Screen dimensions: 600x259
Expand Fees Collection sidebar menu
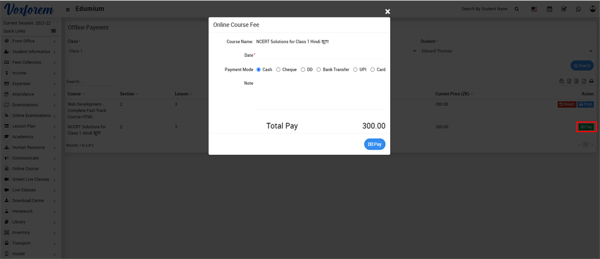pyautogui.click(x=30, y=62)
